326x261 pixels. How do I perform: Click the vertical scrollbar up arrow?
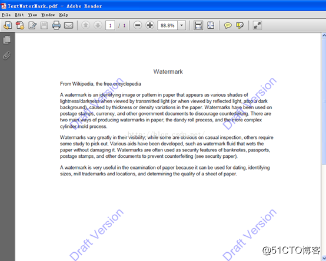pos(324,36)
